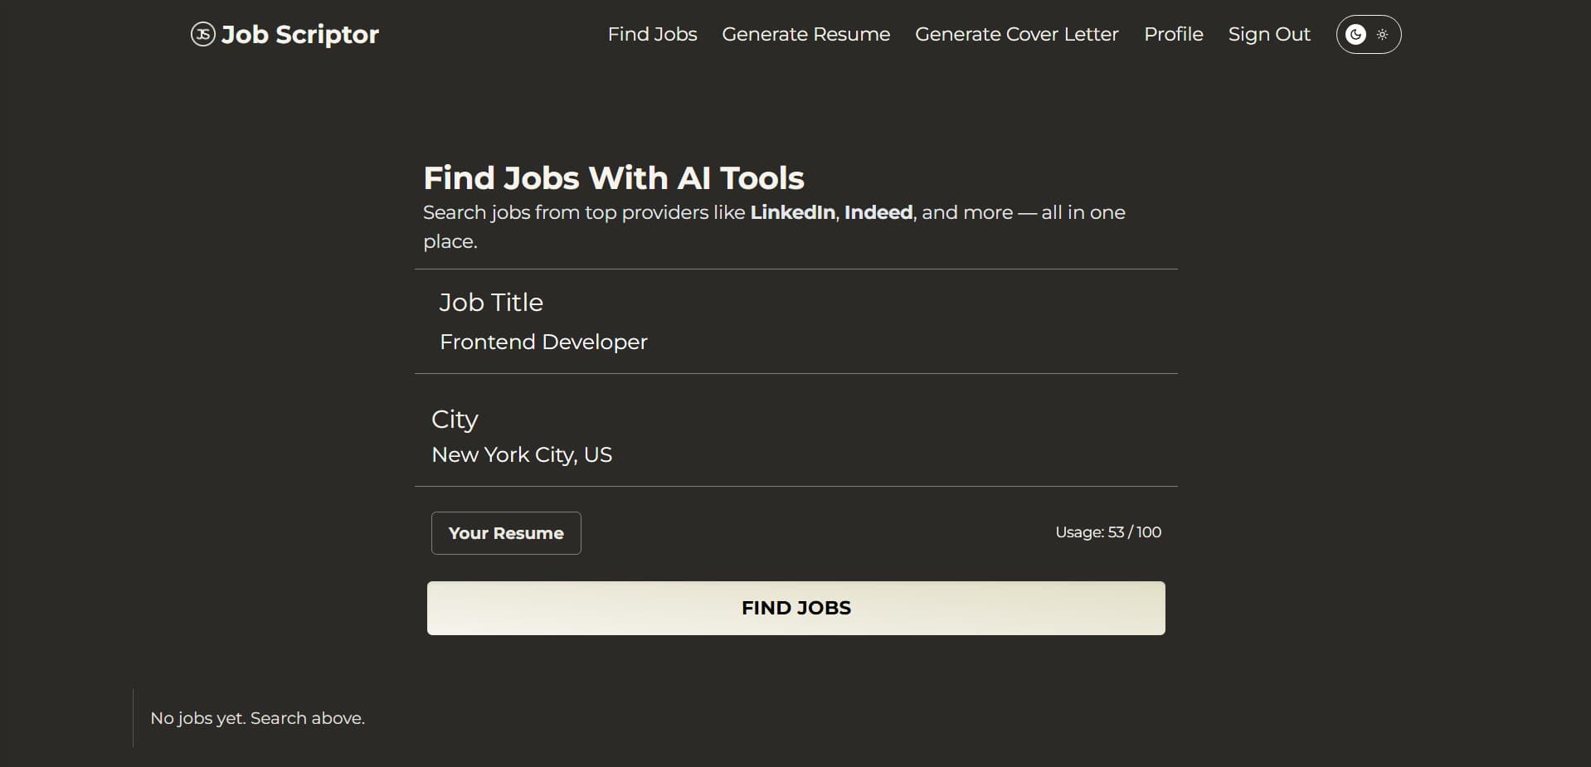Click the JS circular logo icon

pos(202,34)
